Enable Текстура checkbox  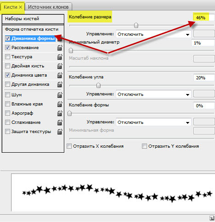(x=7, y=57)
